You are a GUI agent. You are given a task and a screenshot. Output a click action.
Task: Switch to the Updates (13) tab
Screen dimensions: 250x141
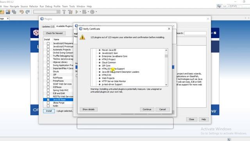click(48, 26)
